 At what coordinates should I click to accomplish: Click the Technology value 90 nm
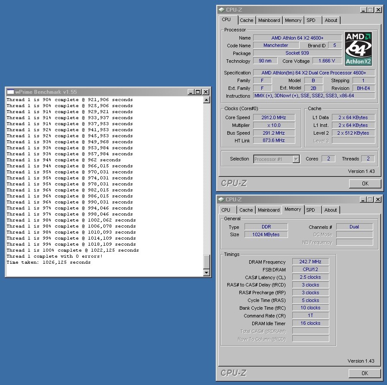click(x=265, y=61)
